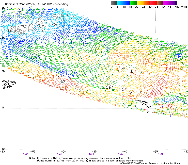Click the chart title 'Rapidsact Winds(25KM) 20141102 descending'
This screenshot has width=188, height=165.
[36, 4]
